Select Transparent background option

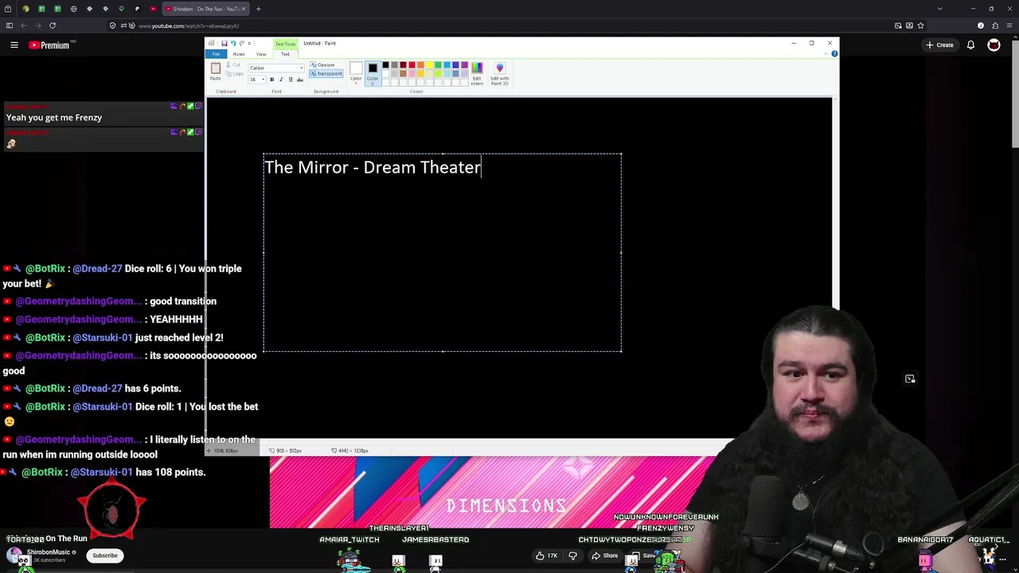[x=326, y=73]
